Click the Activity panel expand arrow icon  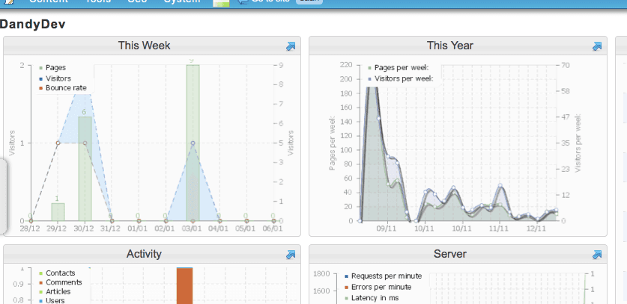point(291,255)
